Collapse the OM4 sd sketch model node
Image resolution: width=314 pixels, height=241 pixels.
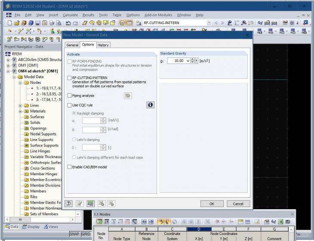tap(8, 71)
